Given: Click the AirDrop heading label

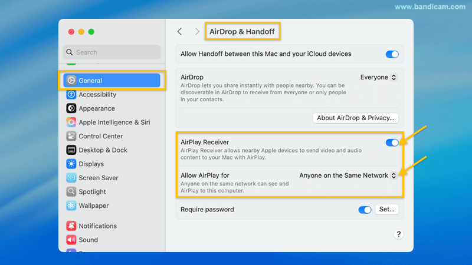Looking at the screenshot, I should (x=192, y=77).
